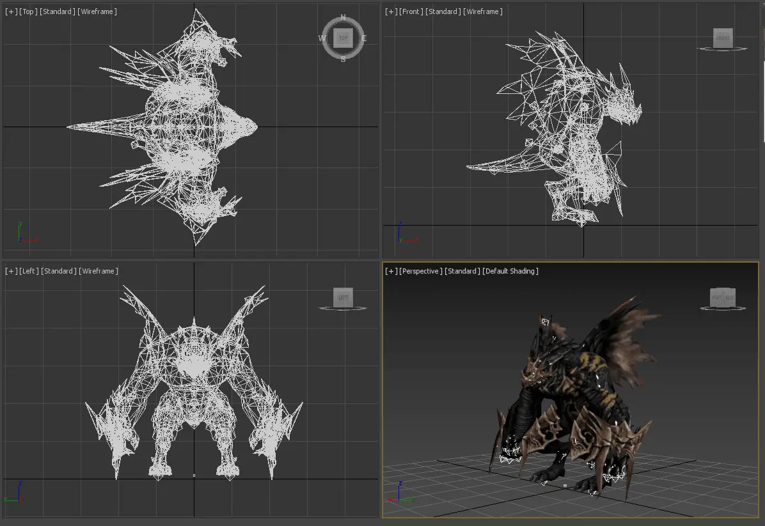Click the S compass letter on the Top ViewCube
The height and width of the screenshot is (526, 765).
point(343,59)
